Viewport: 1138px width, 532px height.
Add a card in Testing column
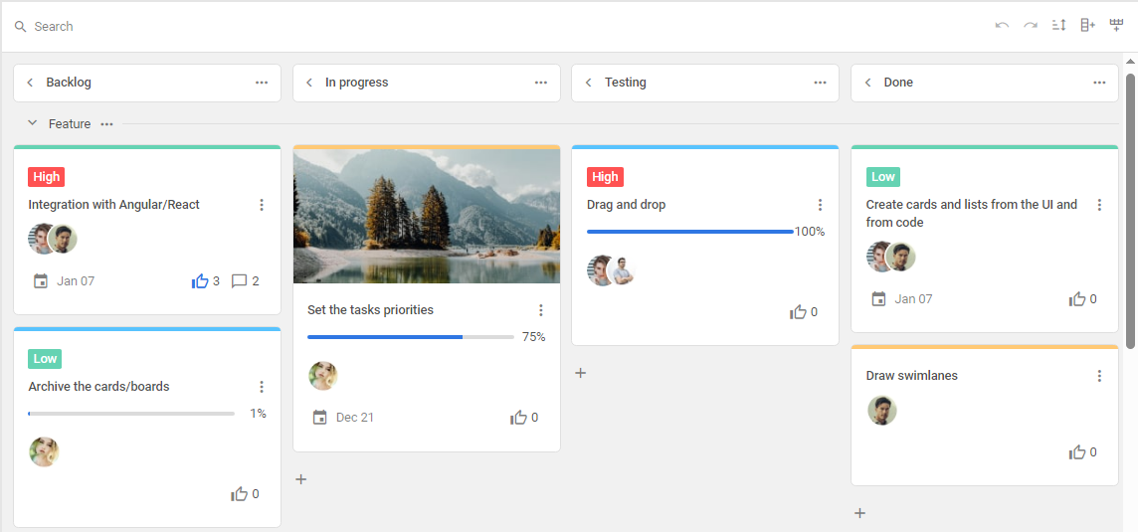[x=581, y=373]
